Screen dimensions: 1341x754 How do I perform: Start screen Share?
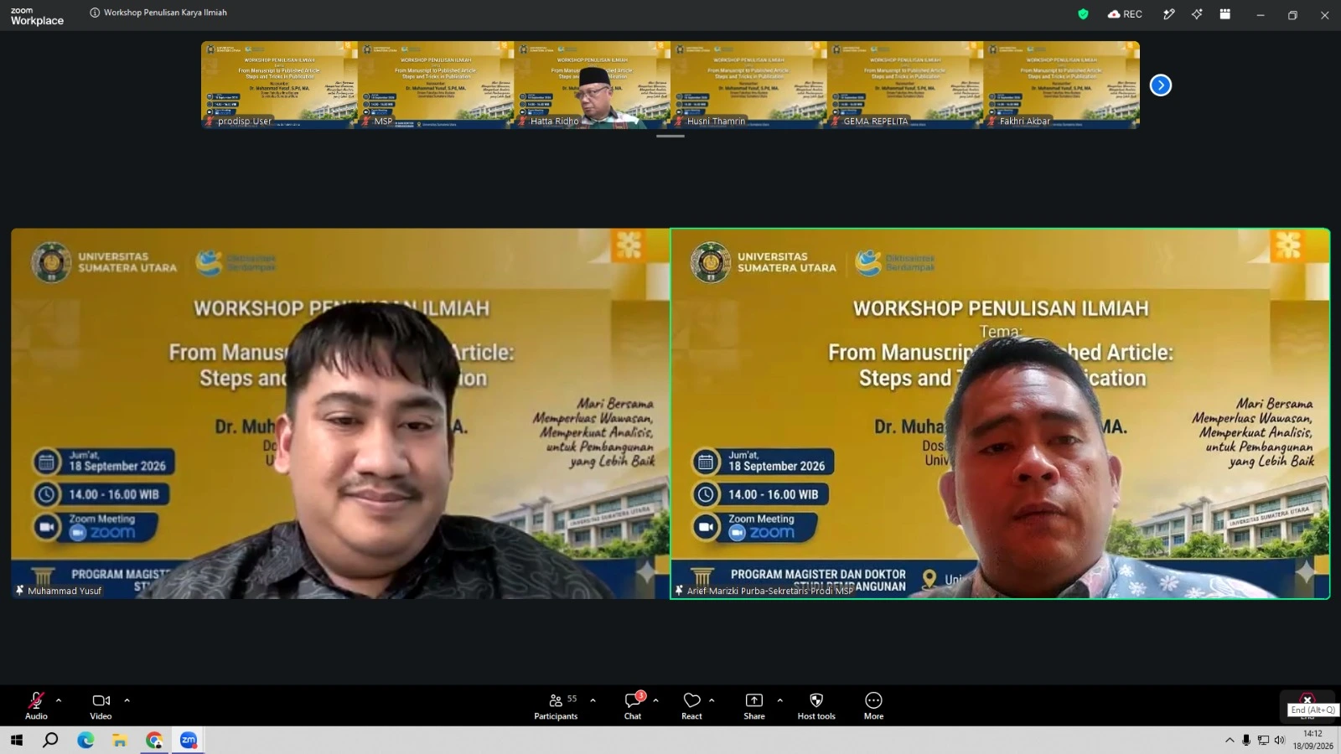tap(754, 705)
